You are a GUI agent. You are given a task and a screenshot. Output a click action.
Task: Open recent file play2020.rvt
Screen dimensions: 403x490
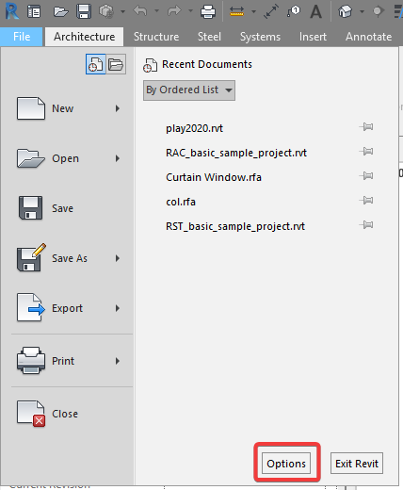coord(195,128)
